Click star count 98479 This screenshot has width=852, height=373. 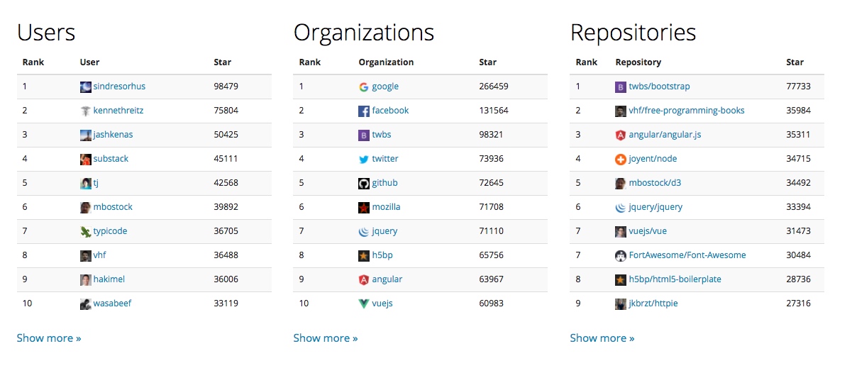[x=226, y=87]
